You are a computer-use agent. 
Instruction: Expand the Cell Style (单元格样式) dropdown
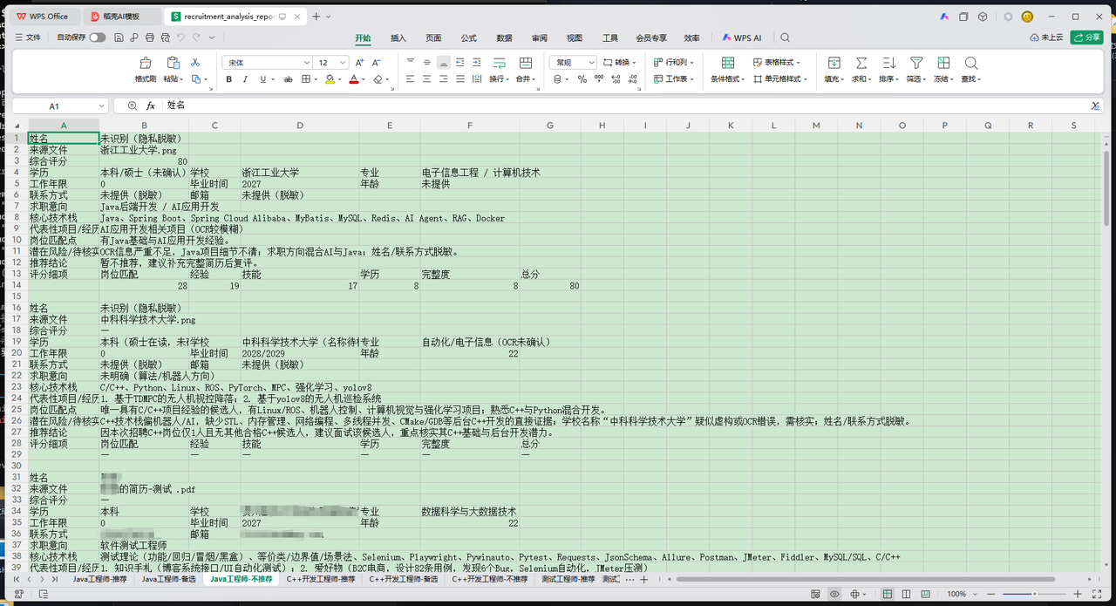(x=805, y=79)
